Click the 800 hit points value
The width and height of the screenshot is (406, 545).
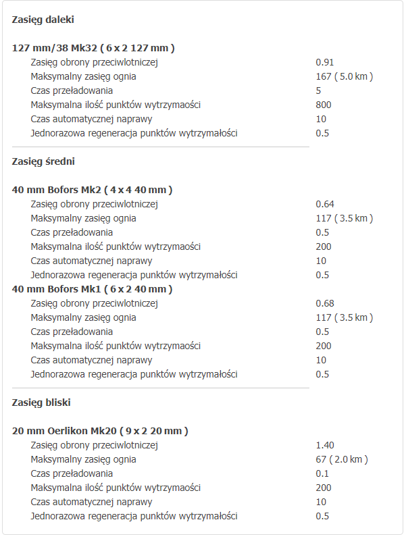[324, 105]
